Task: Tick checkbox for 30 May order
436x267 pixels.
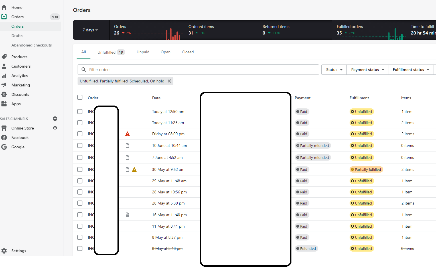Action: click(x=80, y=169)
